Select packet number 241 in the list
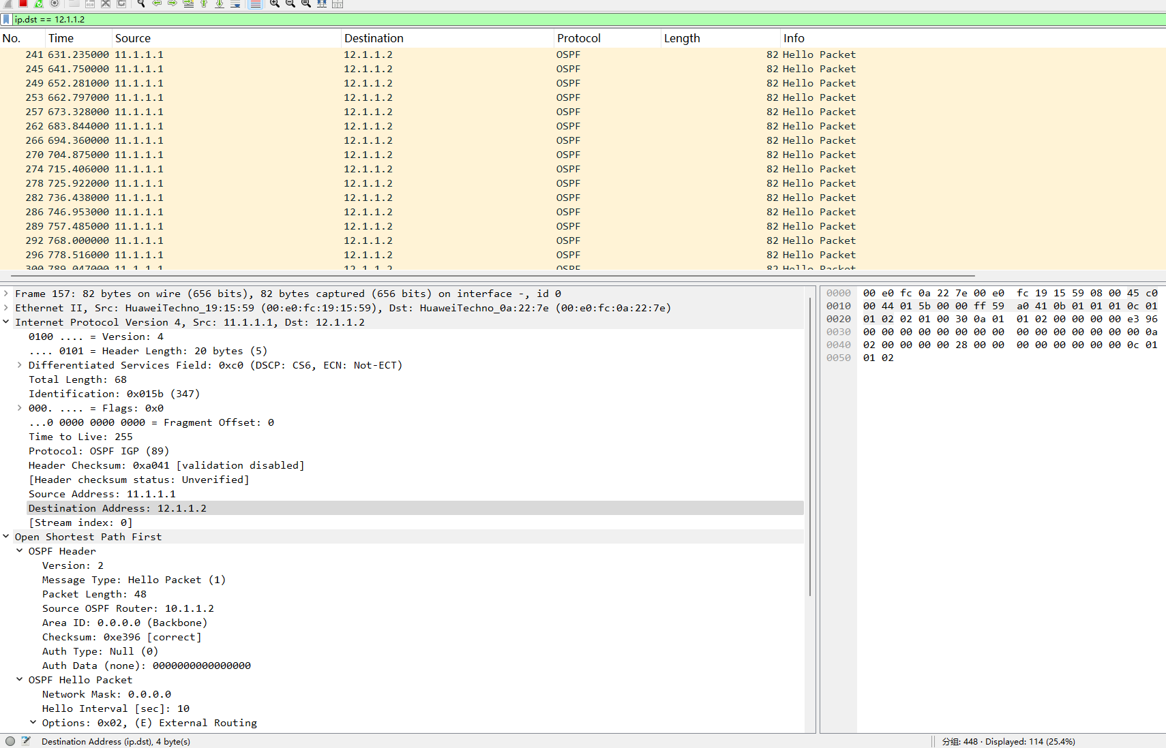This screenshot has height=748, width=1166. point(583,54)
